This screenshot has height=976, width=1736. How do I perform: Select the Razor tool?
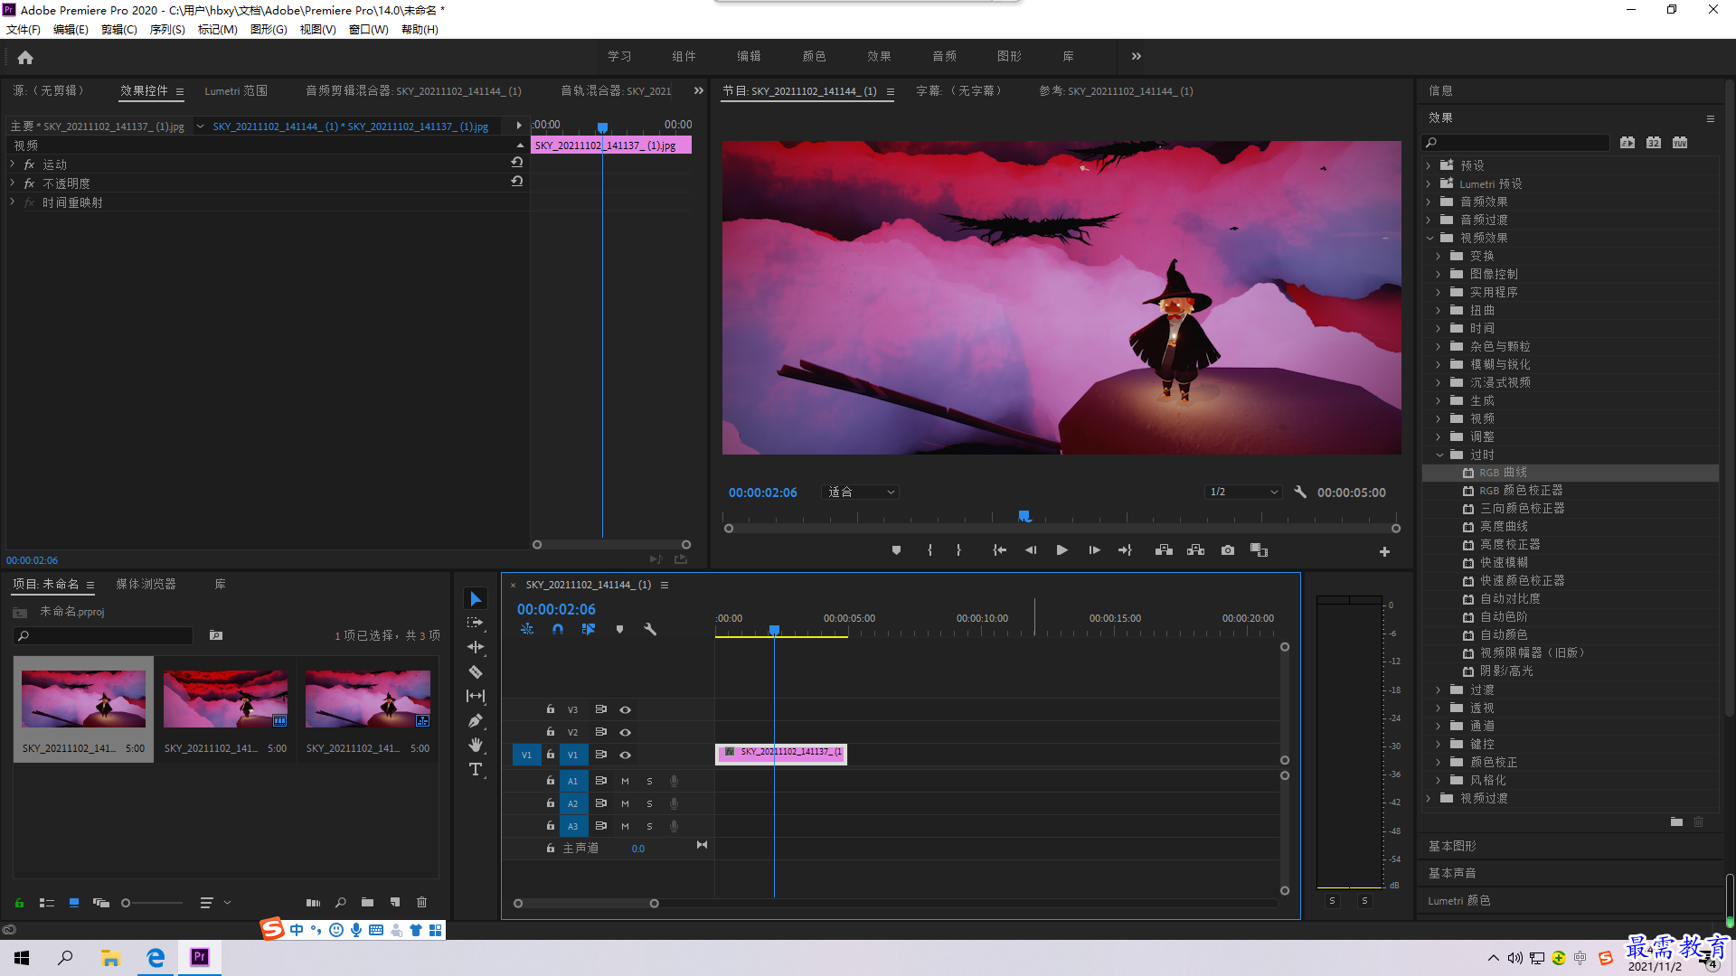[x=476, y=671]
